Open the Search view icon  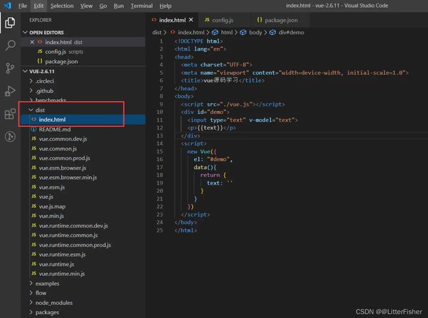(x=10, y=45)
